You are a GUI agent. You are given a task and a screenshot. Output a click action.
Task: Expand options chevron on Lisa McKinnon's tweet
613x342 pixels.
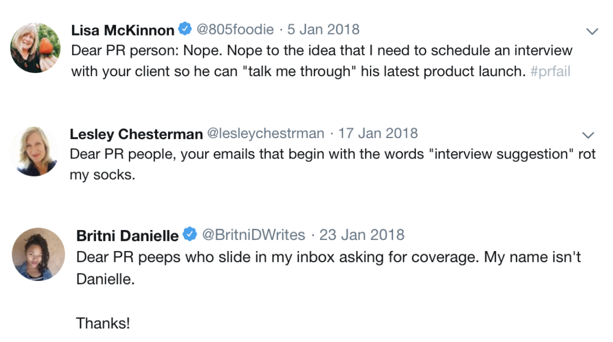pos(591,31)
